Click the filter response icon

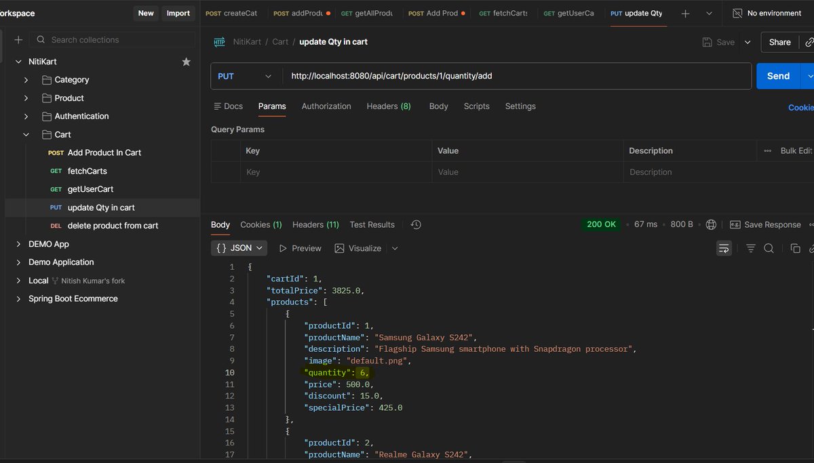click(x=751, y=249)
